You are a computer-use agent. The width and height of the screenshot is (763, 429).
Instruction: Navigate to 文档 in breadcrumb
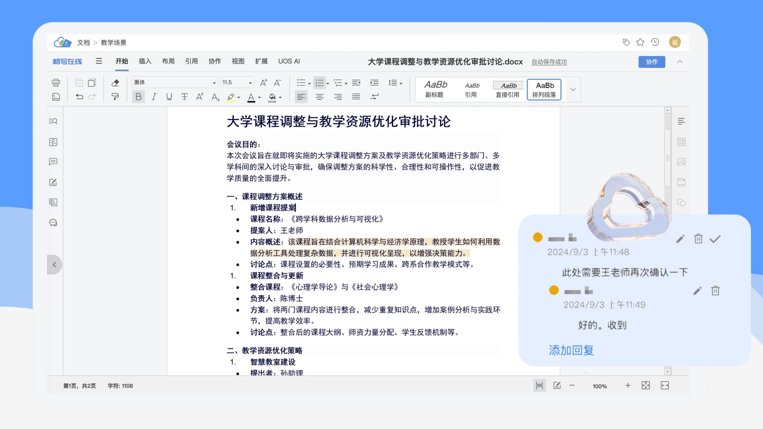coord(83,43)
